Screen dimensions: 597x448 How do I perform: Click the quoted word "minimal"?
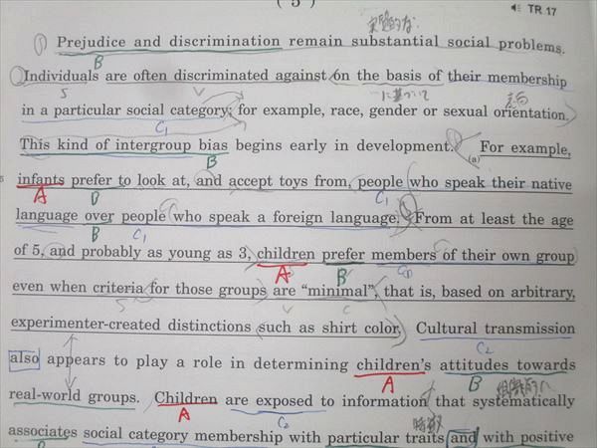(337, 292)
